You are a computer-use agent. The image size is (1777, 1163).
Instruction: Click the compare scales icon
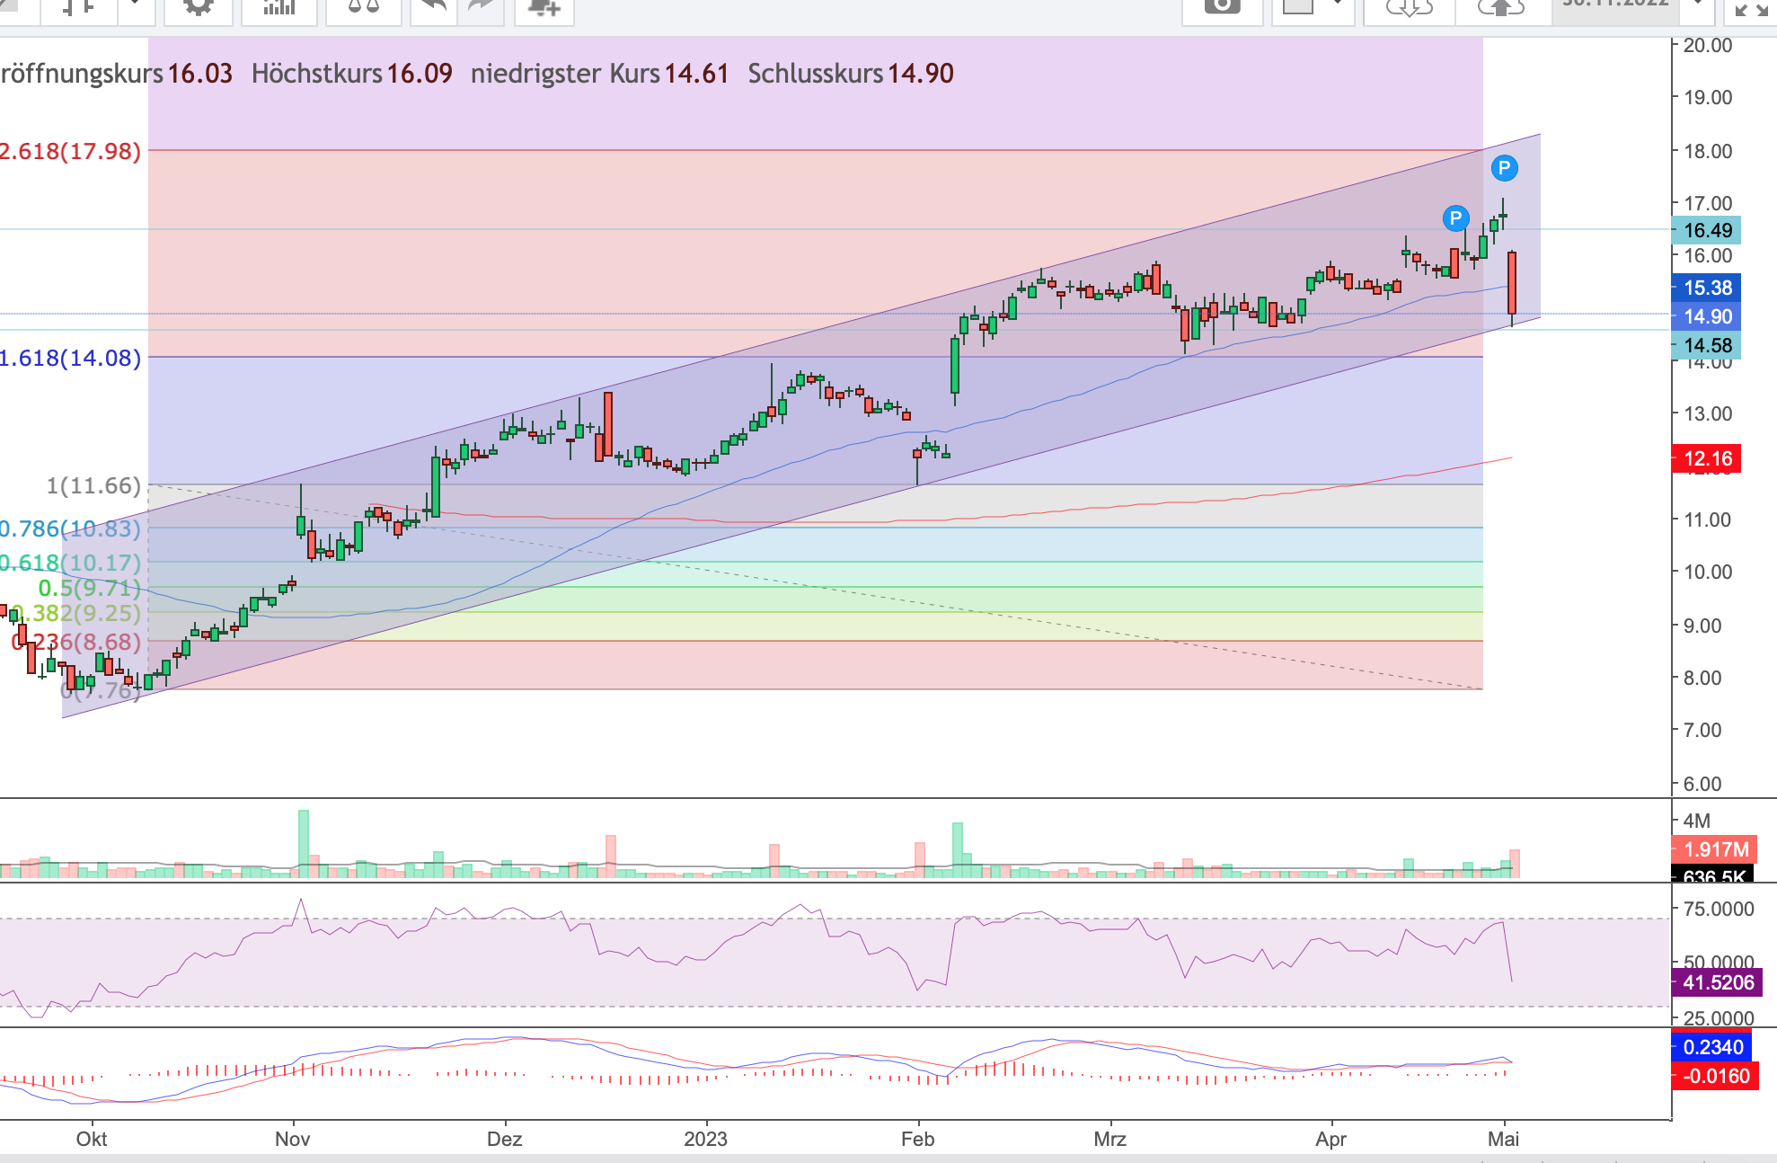[363, 7]
